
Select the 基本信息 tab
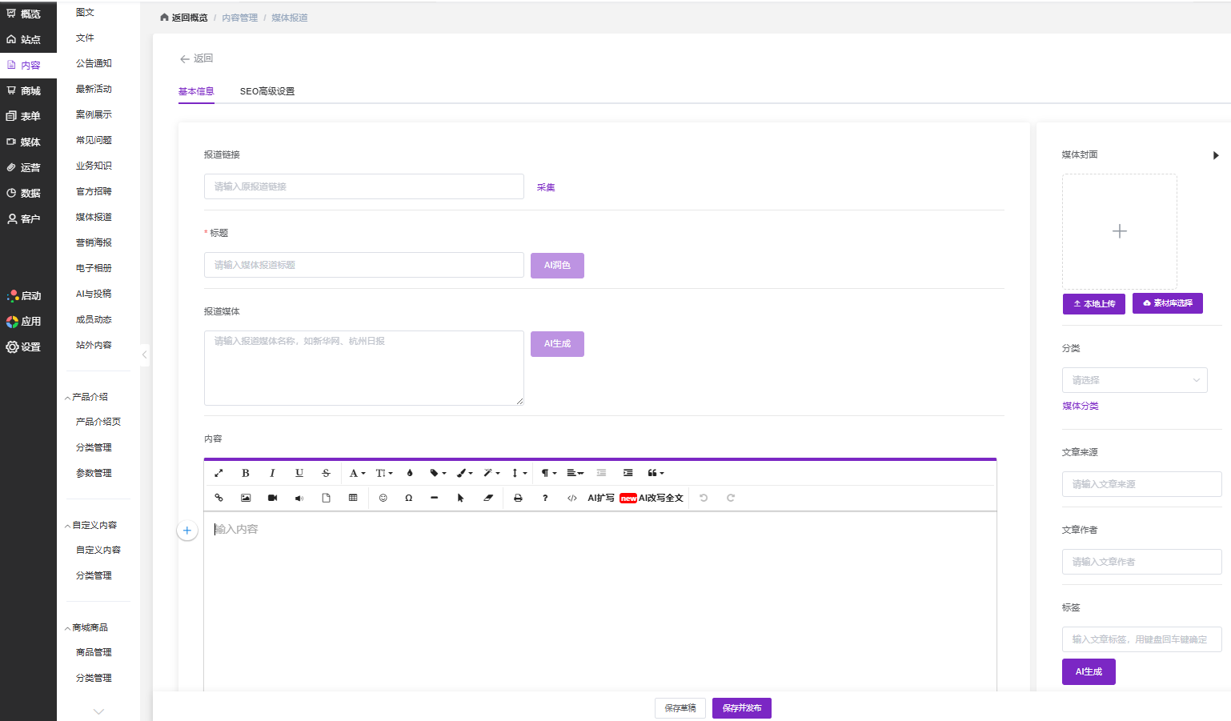point(196,91)
